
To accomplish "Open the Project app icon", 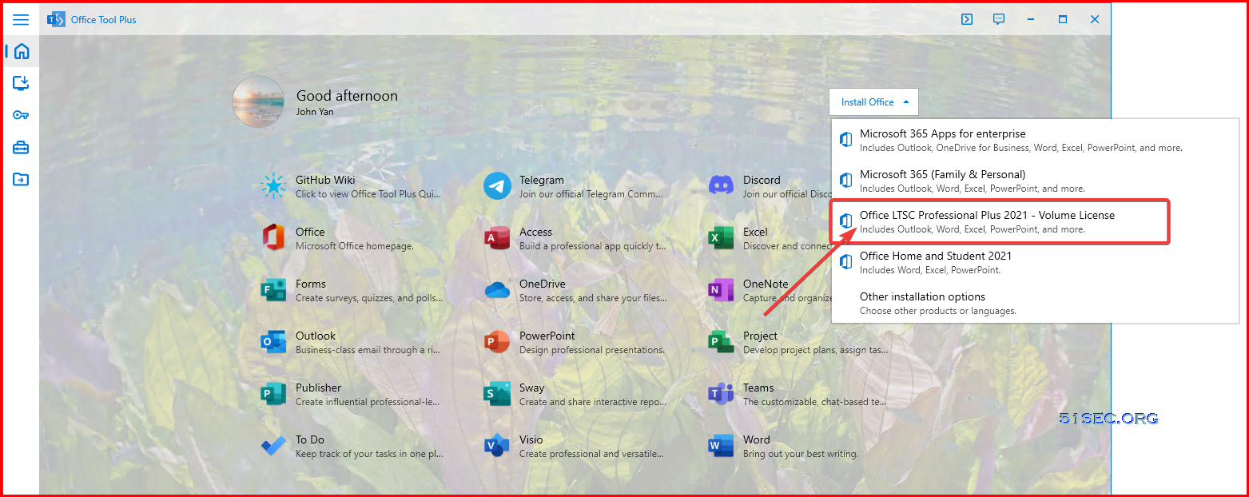I will coord(721,342).
